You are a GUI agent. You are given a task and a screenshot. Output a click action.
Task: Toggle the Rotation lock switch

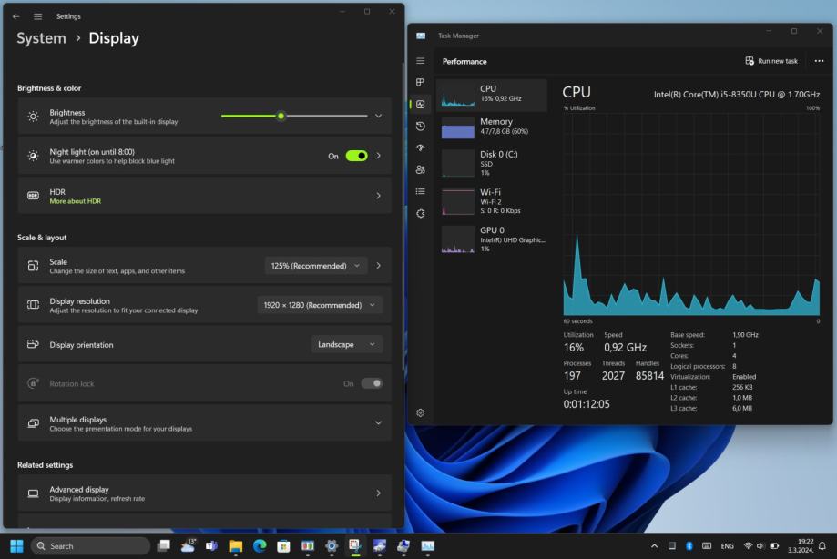pos(372,383)
